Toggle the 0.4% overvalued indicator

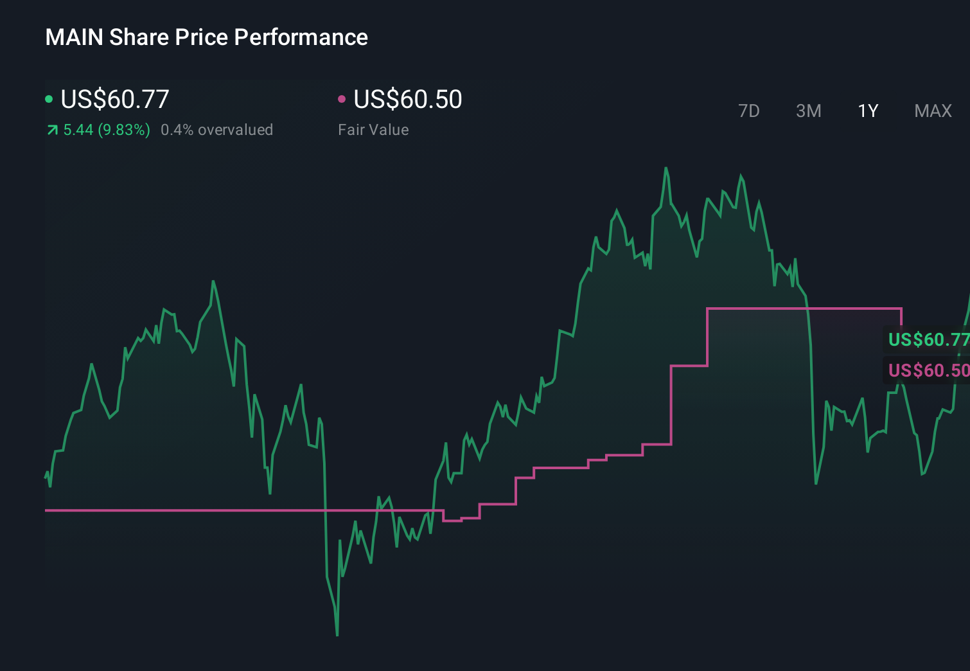[218, 129]
